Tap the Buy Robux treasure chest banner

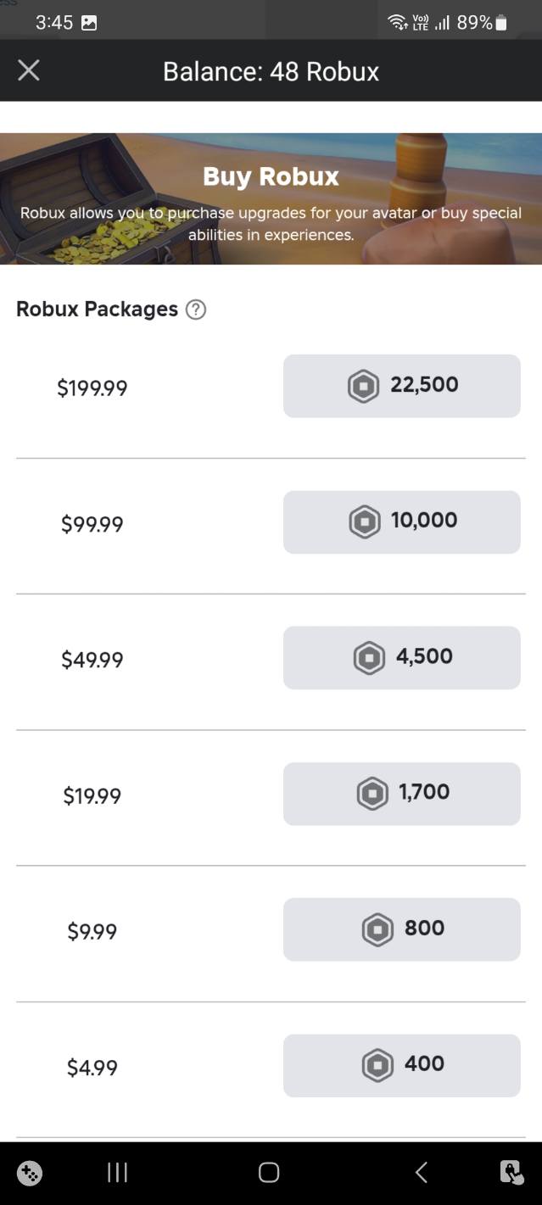[x=271, y=198]
